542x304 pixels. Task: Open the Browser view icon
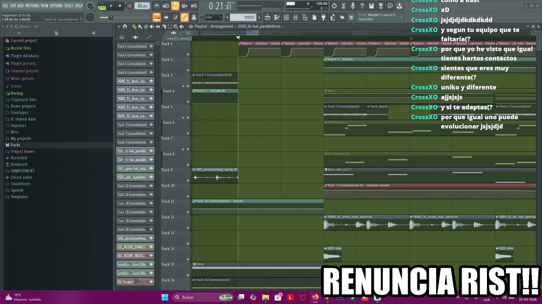(x=305, y=17)
